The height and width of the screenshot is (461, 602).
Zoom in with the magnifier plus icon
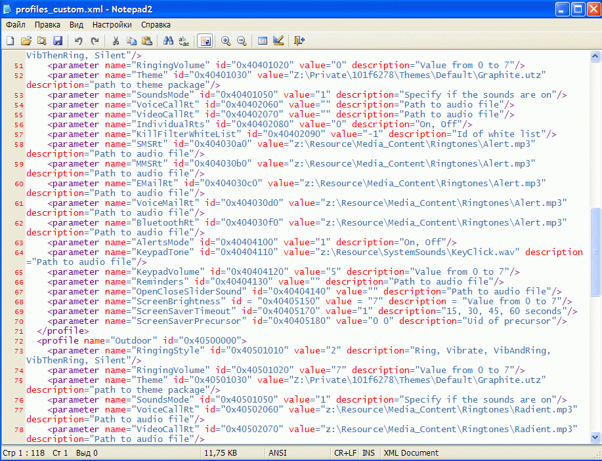(x=226, y=41)
